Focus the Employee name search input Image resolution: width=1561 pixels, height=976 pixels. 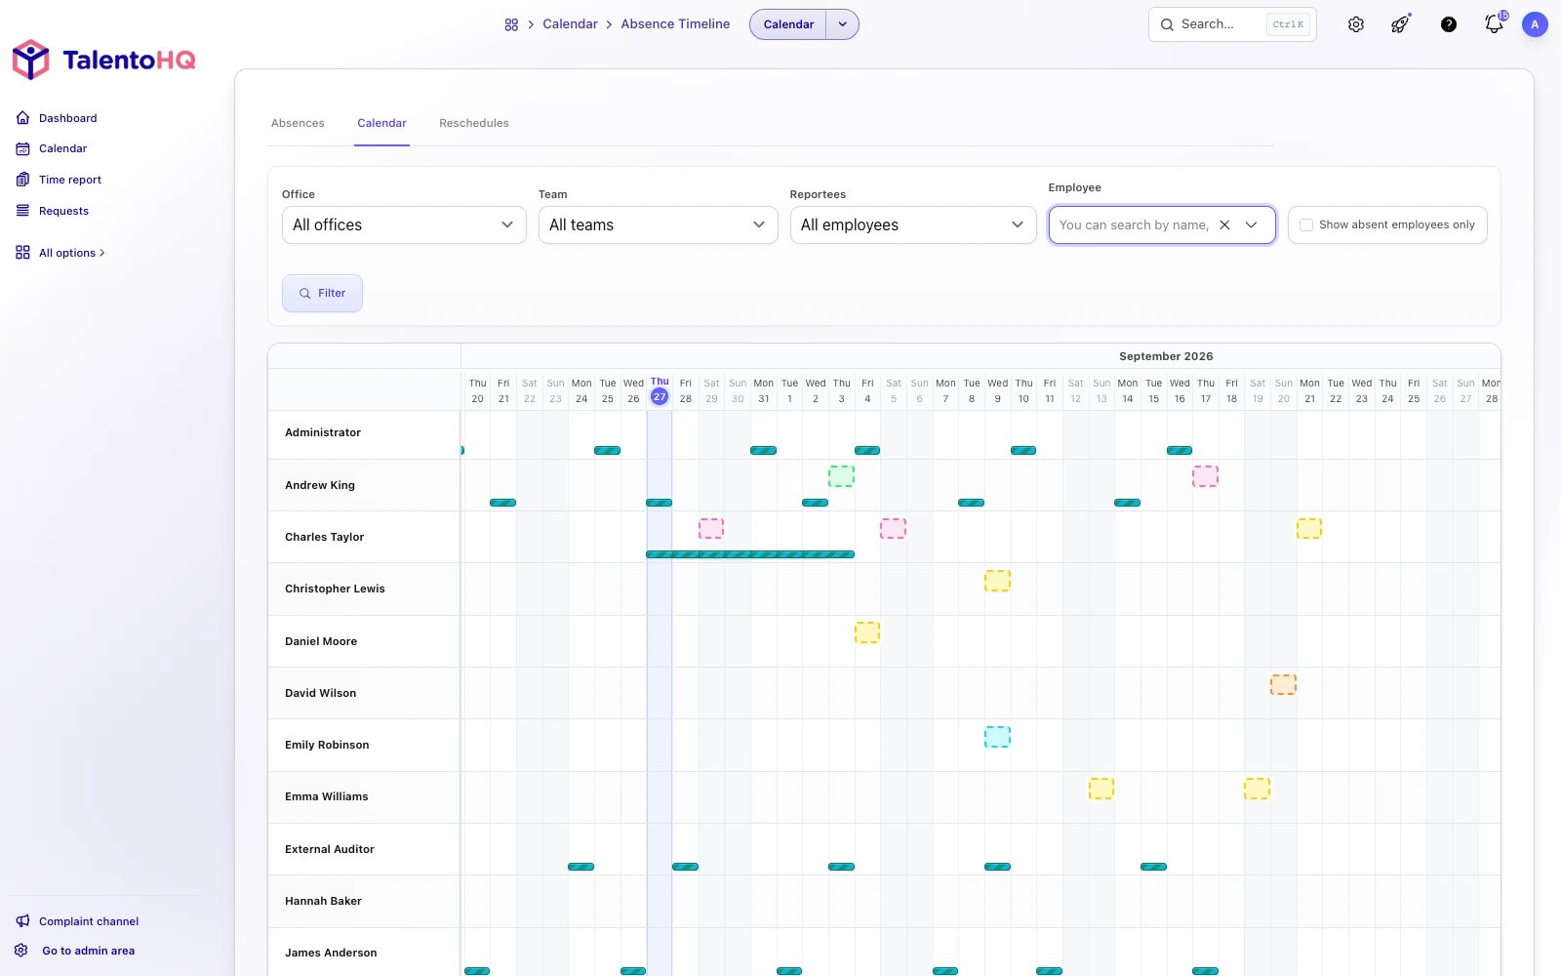point(1134,224)
